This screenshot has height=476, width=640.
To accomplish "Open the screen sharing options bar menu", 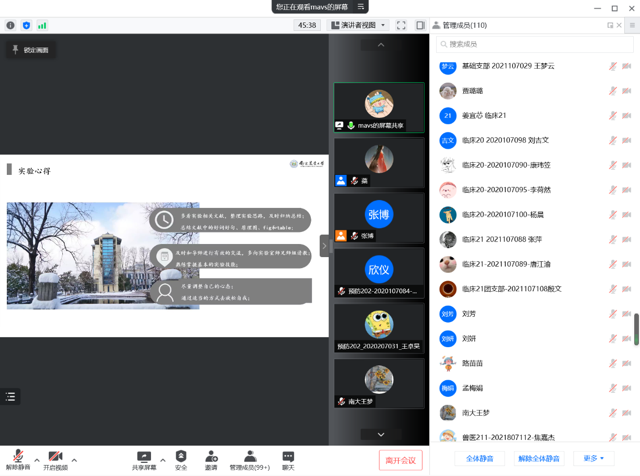I will (361, 7).
